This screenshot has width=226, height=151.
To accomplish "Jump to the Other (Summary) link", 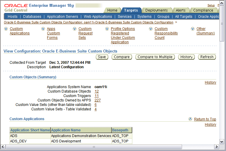I will pos(205,31).
